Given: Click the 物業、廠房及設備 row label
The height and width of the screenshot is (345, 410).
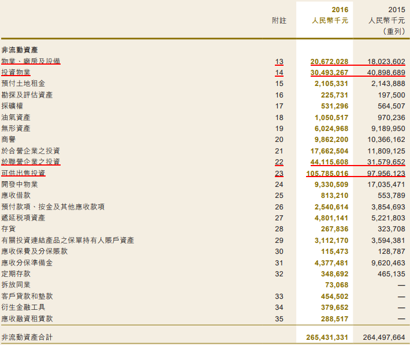Looking at the screenshot, I should coord(31,61).
